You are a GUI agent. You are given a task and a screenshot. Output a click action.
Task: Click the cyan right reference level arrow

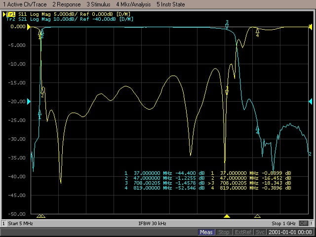[x=311, y=102]
